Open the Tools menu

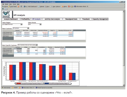coord(14,4)
